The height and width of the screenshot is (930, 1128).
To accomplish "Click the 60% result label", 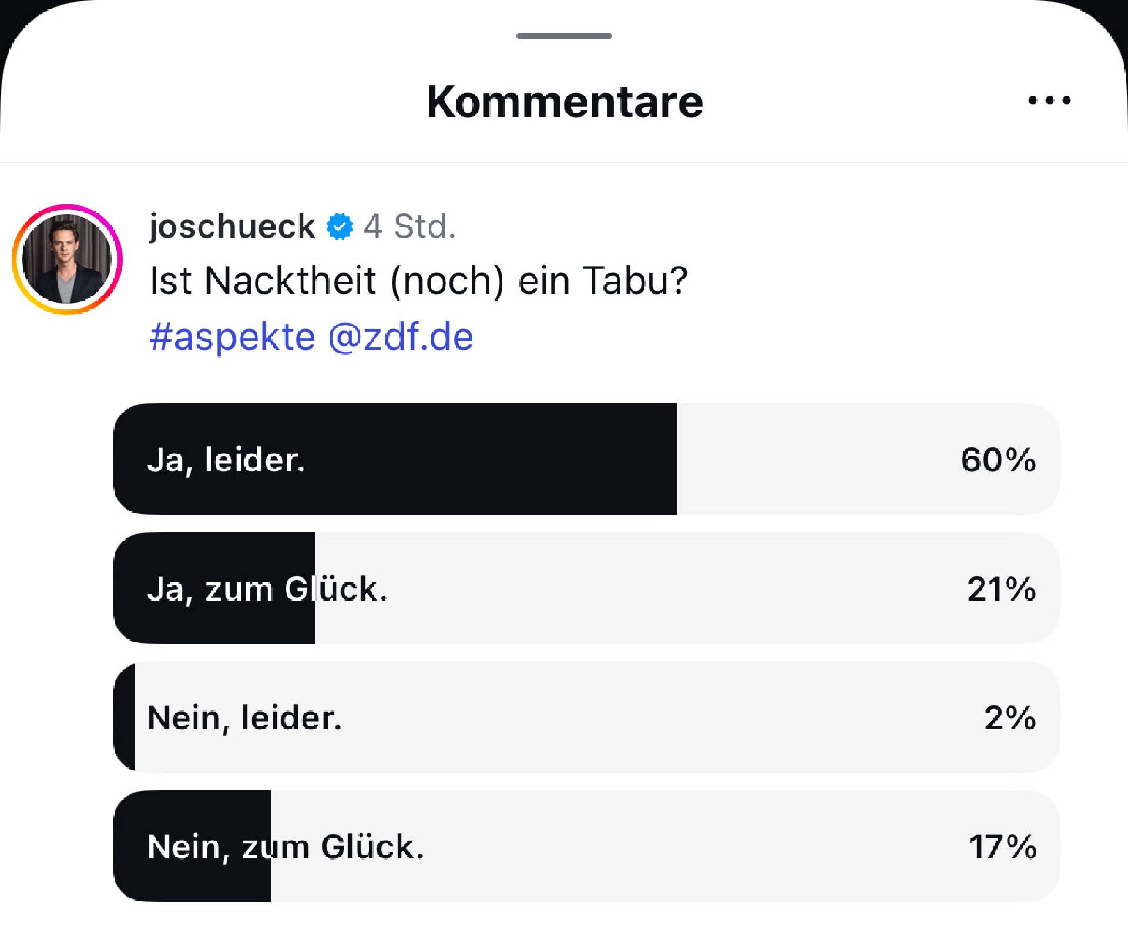I will (x=998, y=460).
